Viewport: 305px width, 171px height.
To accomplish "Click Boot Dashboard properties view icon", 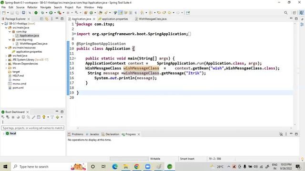I will (39, 117).
